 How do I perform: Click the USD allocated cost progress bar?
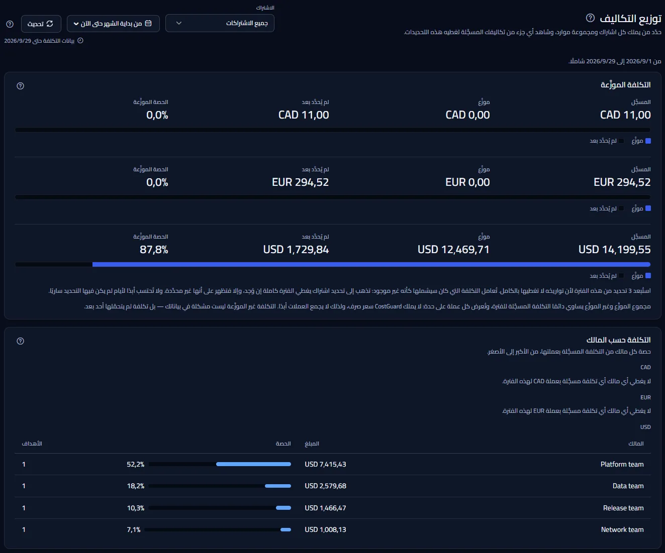tap(333, 264)
